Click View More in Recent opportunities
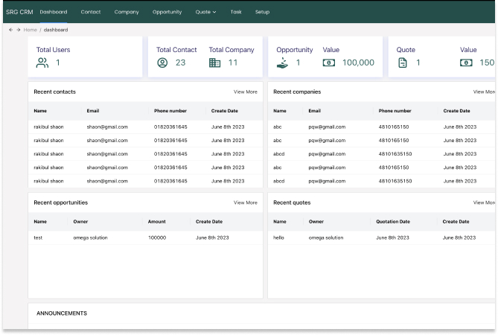The image size is (498, 335). tap(245, 202)
